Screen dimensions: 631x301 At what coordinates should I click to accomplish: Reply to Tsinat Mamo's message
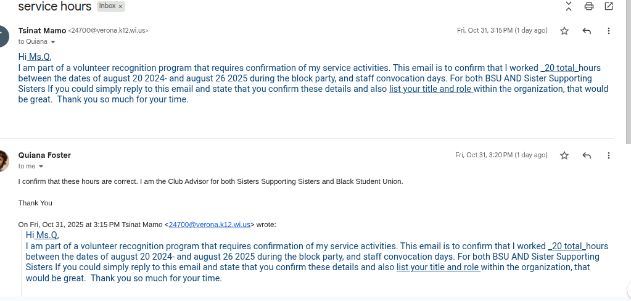(x=587, y=31)
